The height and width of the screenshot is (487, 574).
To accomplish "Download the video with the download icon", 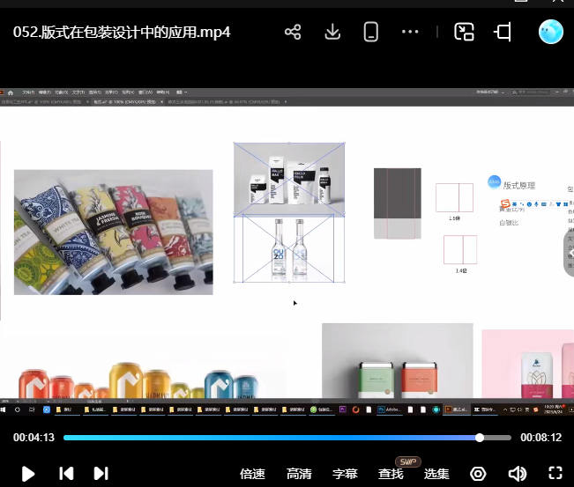I will 332,33.
